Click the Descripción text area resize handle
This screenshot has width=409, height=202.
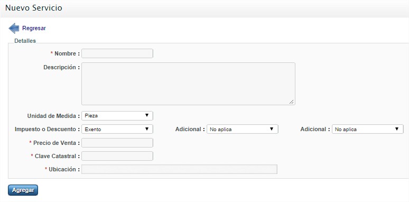pos(292,102)
